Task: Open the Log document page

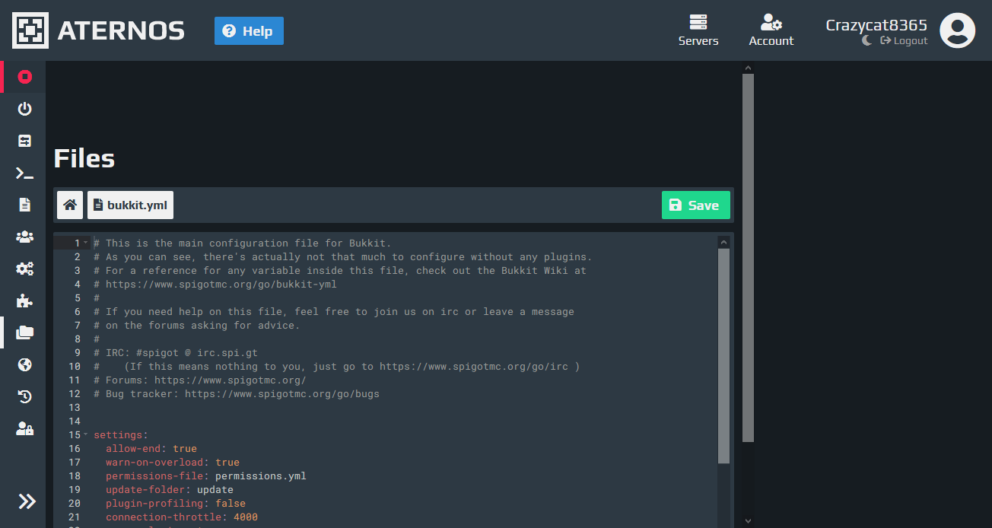Action: [25, 205]
